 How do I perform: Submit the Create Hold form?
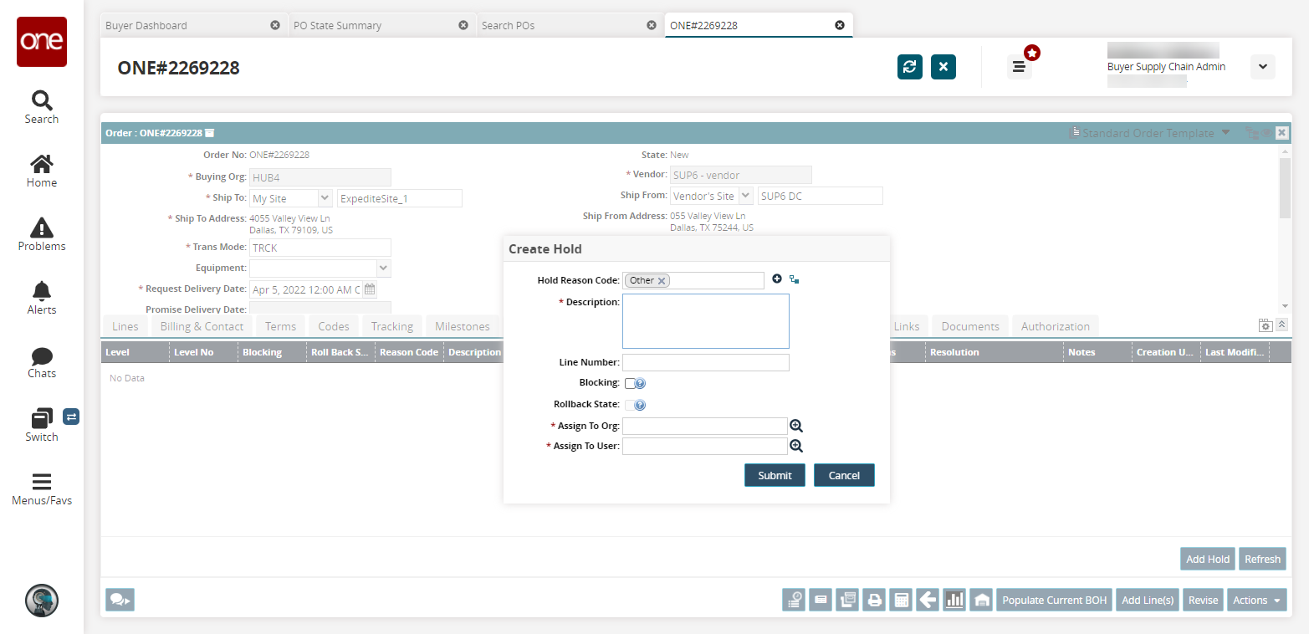point(775,475)
